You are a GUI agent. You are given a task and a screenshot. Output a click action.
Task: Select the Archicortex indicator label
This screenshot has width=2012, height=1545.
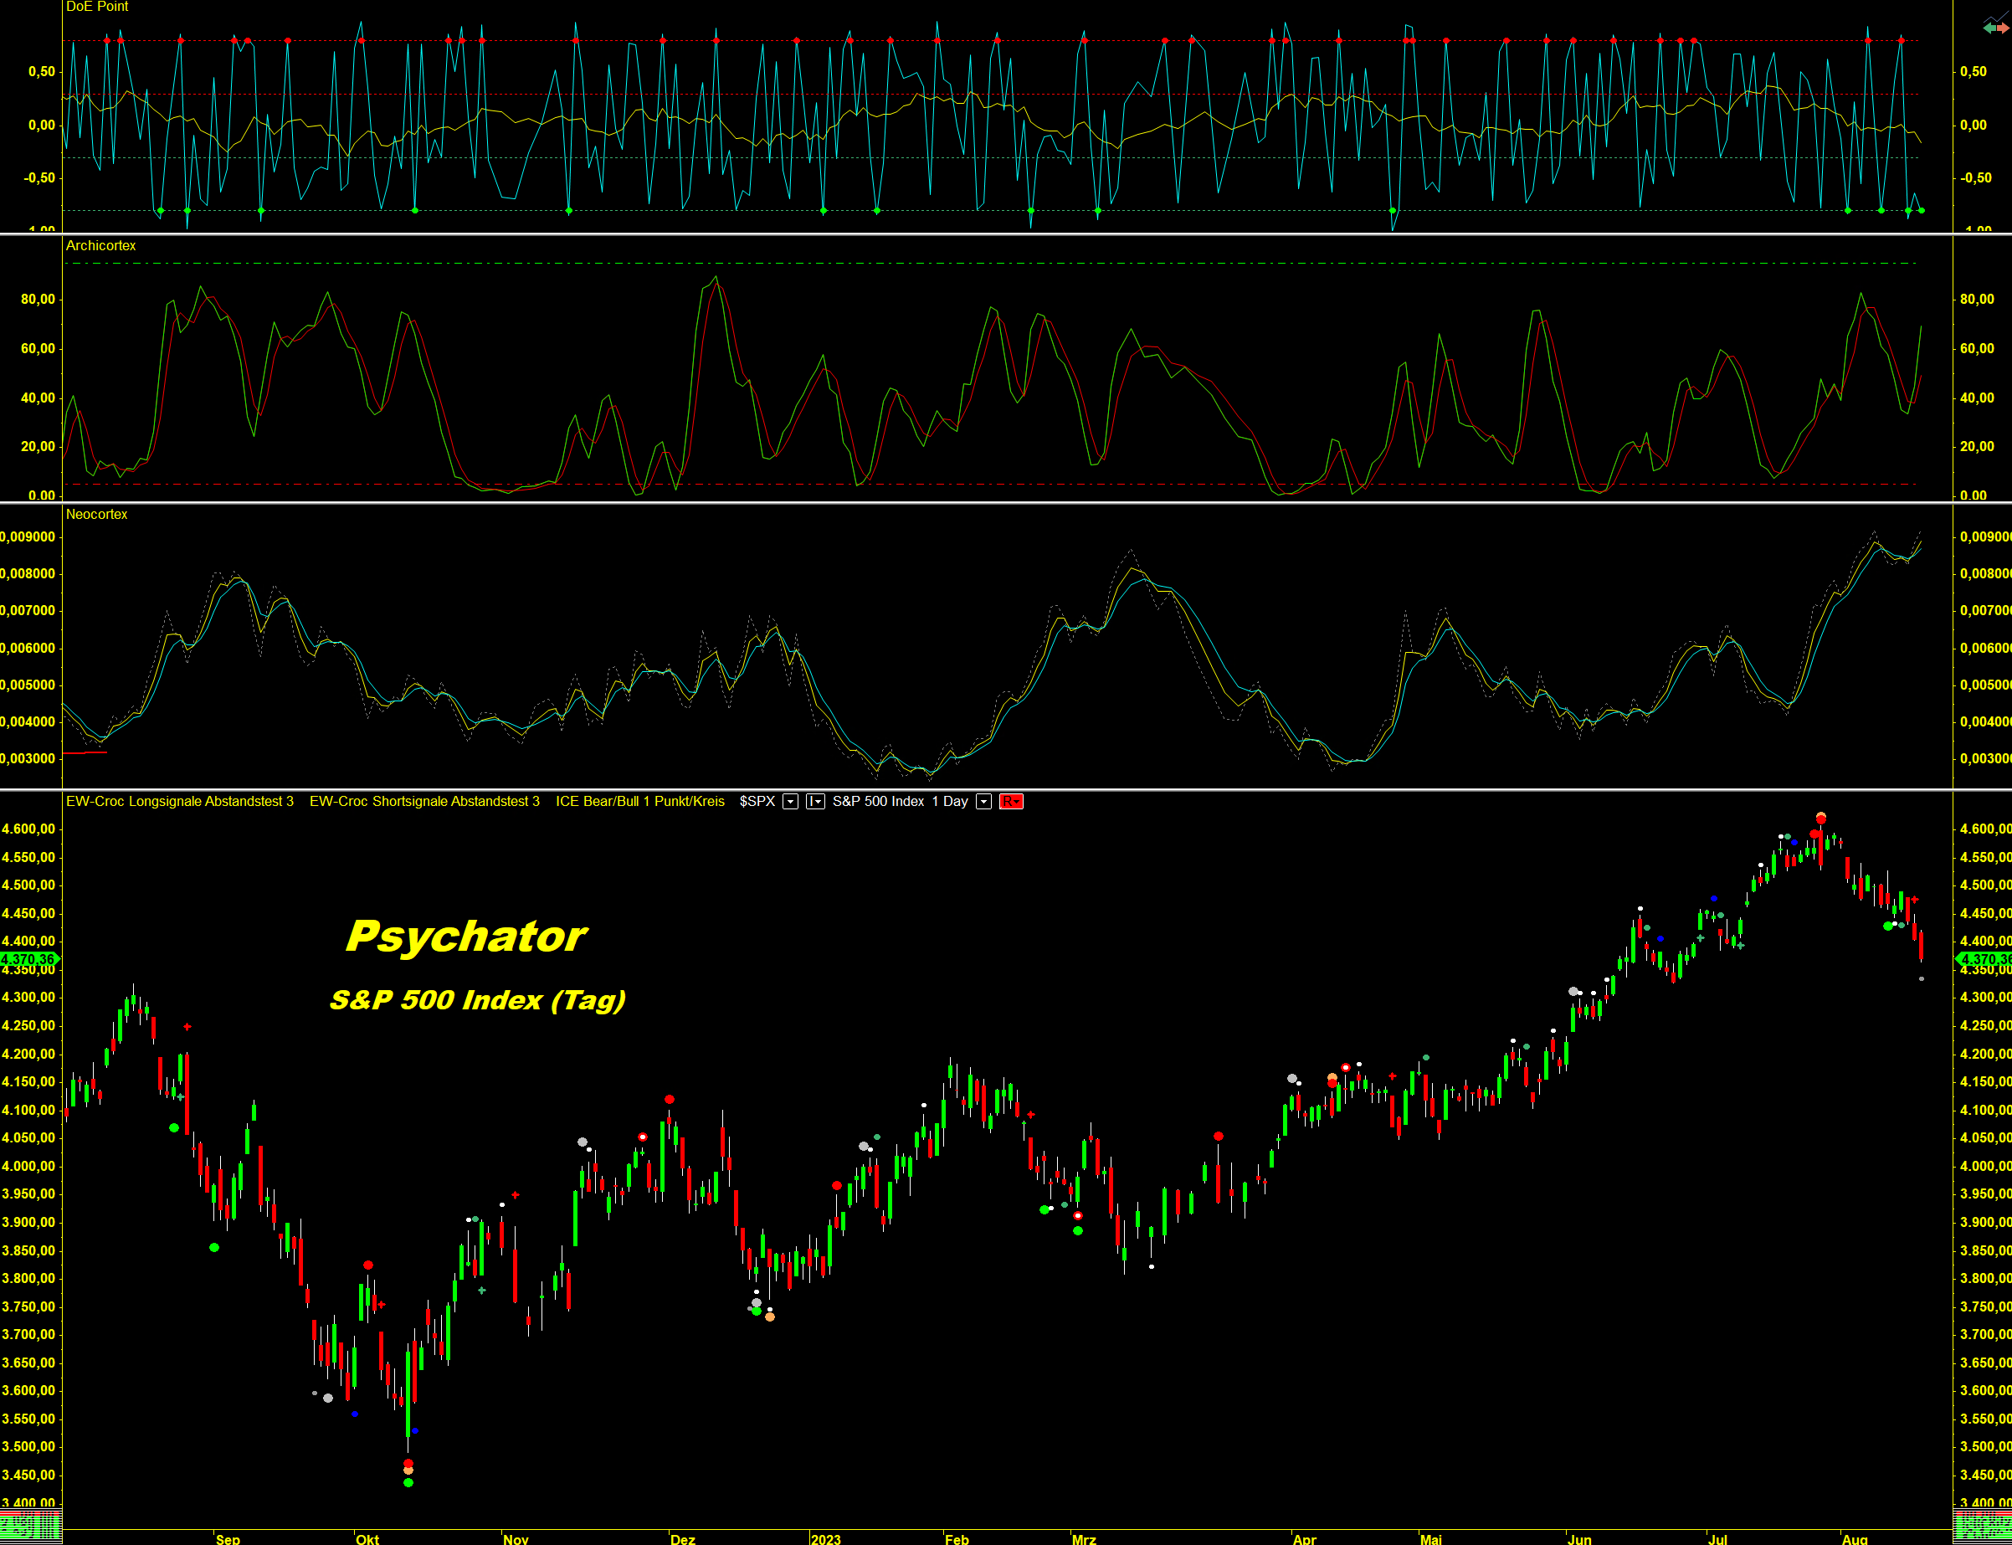coord(100,245)
